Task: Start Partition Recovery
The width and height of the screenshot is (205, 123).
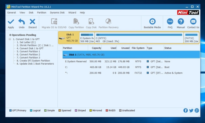Action: pos(109,24)
